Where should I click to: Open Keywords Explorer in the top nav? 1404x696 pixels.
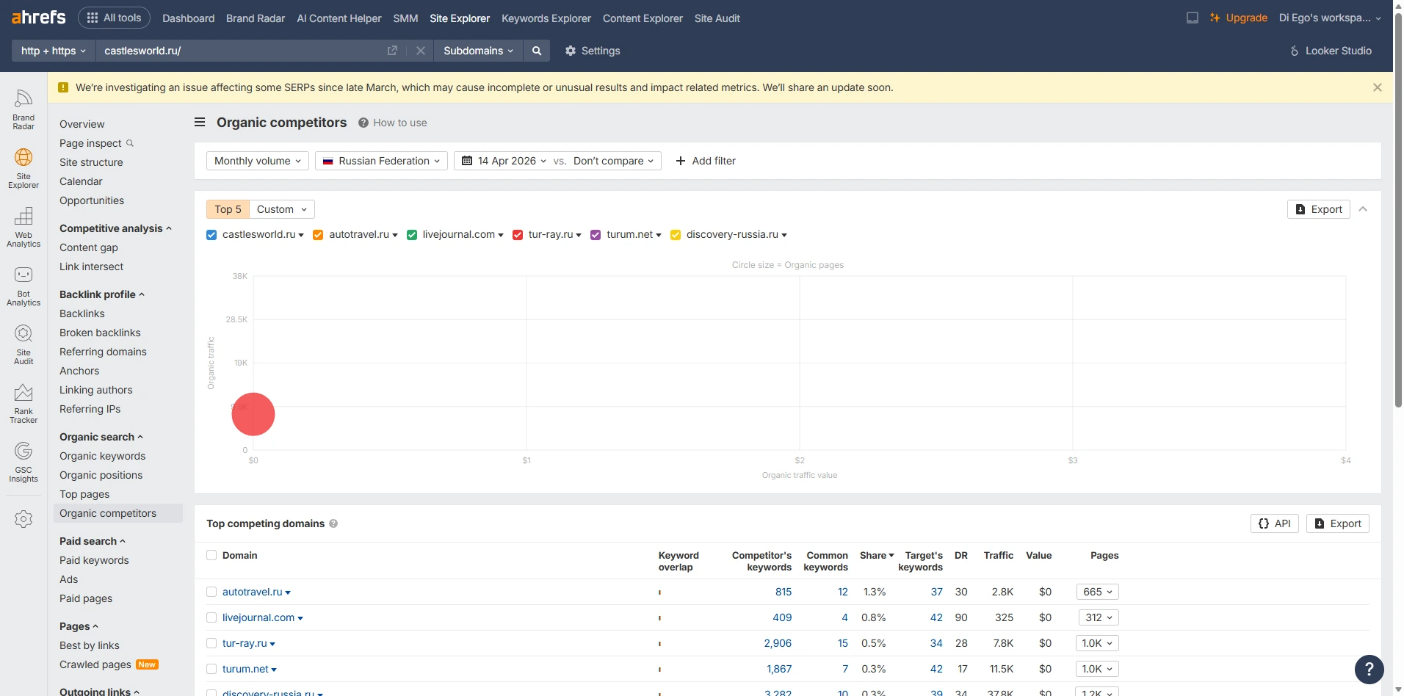pyautogui.click(x=546, y=18)
